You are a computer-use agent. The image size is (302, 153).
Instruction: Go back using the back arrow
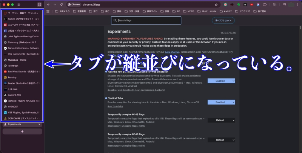(49, 5)
